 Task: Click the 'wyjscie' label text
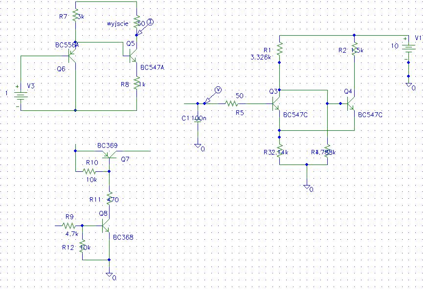click(118, 24)
